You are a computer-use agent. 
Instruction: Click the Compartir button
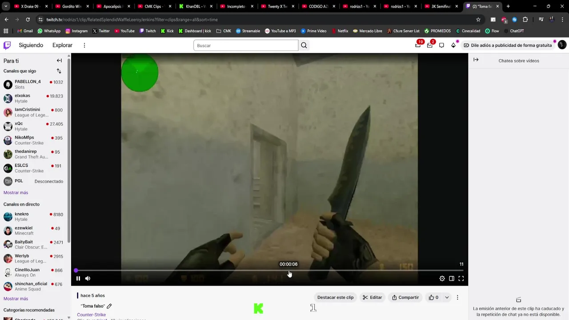405,297
